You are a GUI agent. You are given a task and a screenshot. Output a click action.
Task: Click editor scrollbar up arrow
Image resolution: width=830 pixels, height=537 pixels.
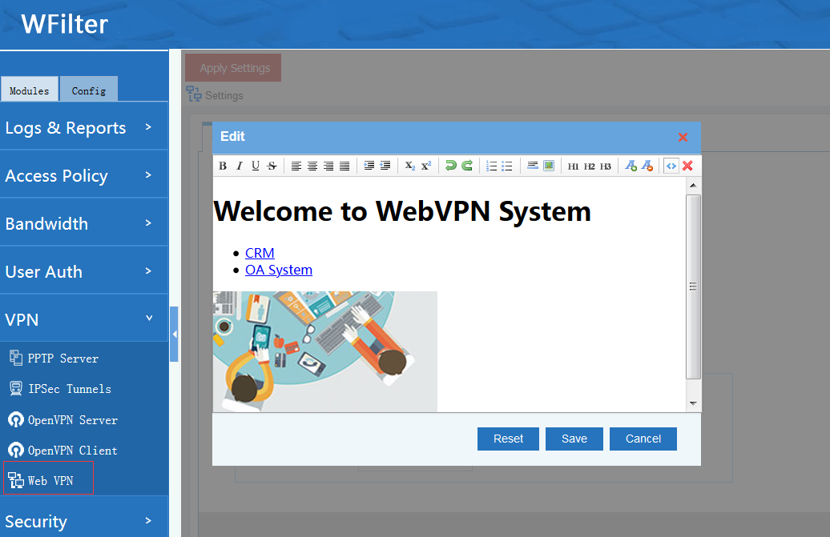pos(693,186)
